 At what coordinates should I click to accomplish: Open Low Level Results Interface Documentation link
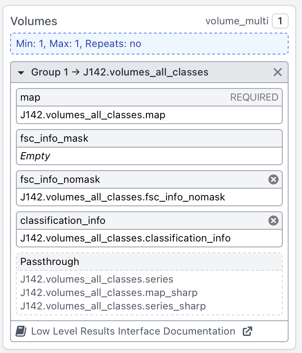click(x=133, y=332)
